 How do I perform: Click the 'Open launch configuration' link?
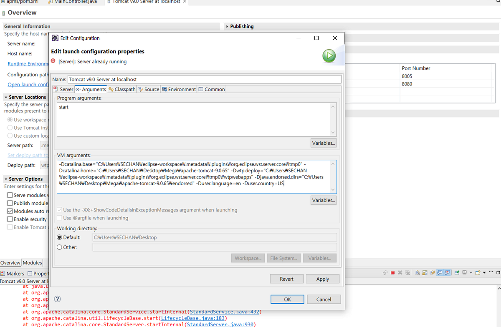27,84
